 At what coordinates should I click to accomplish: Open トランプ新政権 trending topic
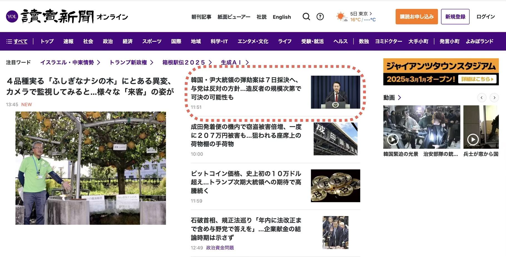131,63
